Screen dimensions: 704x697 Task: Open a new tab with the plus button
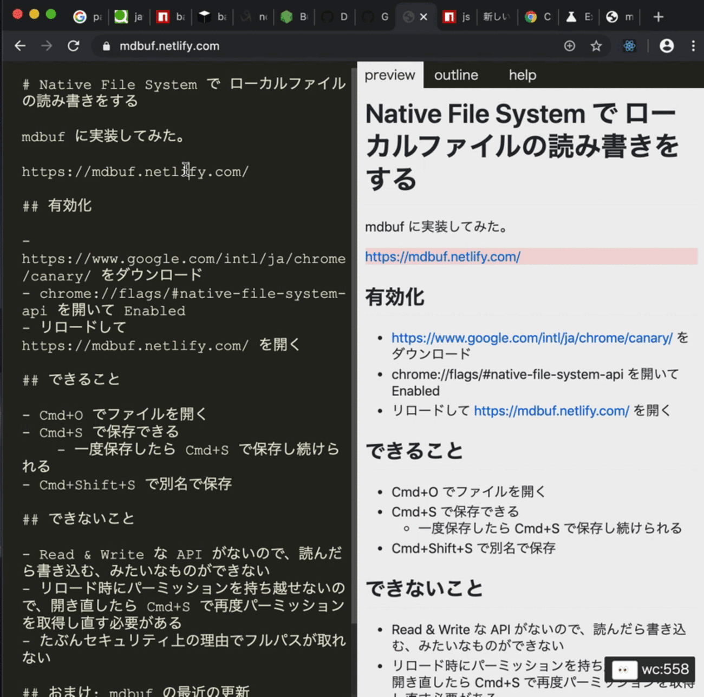coord(658,17)
